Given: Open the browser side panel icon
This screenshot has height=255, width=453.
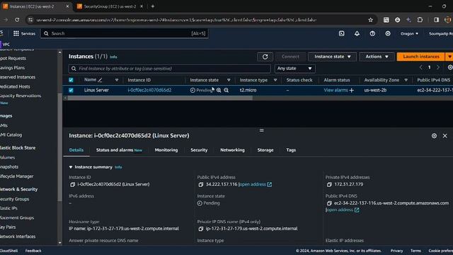Looking at the screenshot, I should 436,20.
